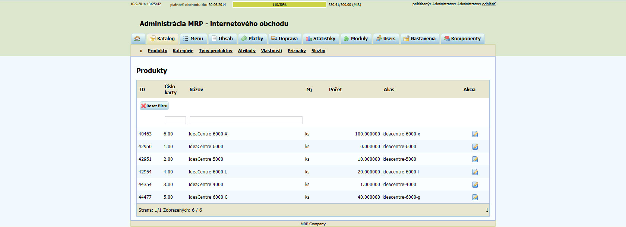Screen dimensions: 626x227
Task: Click quantity 40.000000
Action: (369, 197)
